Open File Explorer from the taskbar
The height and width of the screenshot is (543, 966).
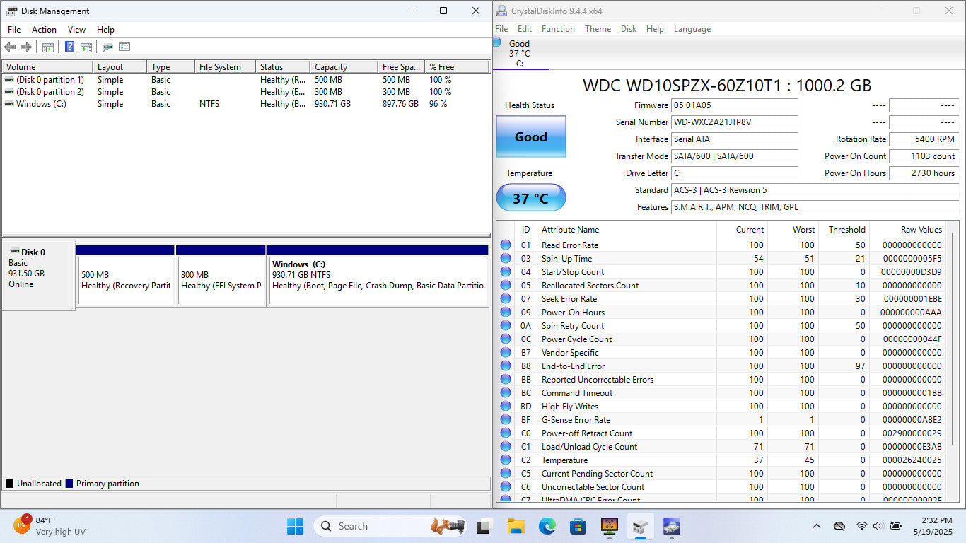click(x=516, y=526)
